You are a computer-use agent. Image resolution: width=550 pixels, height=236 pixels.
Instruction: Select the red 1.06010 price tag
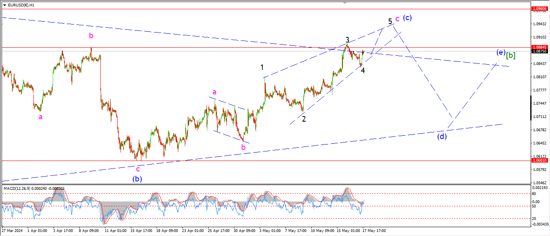539,161
